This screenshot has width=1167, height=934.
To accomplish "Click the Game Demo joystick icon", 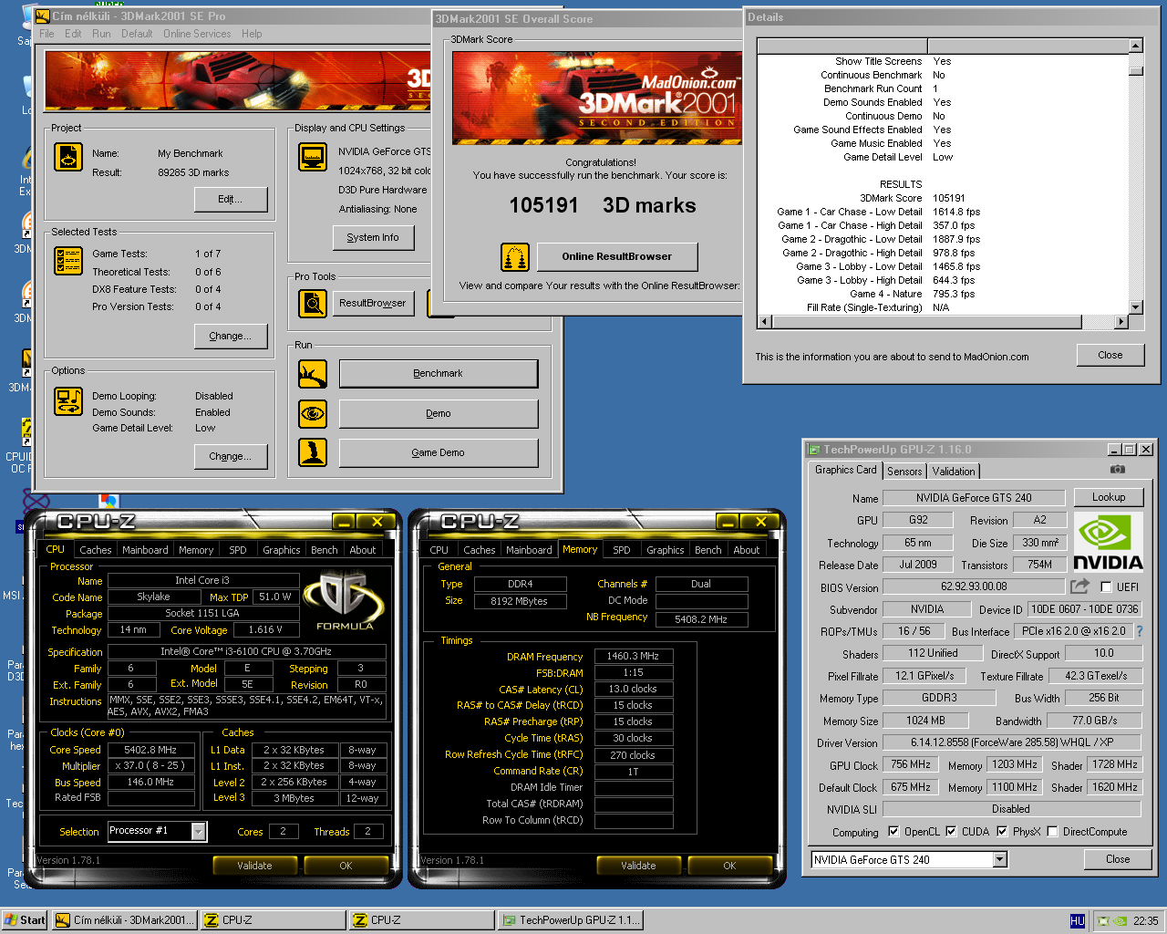I will coord(313,452).
